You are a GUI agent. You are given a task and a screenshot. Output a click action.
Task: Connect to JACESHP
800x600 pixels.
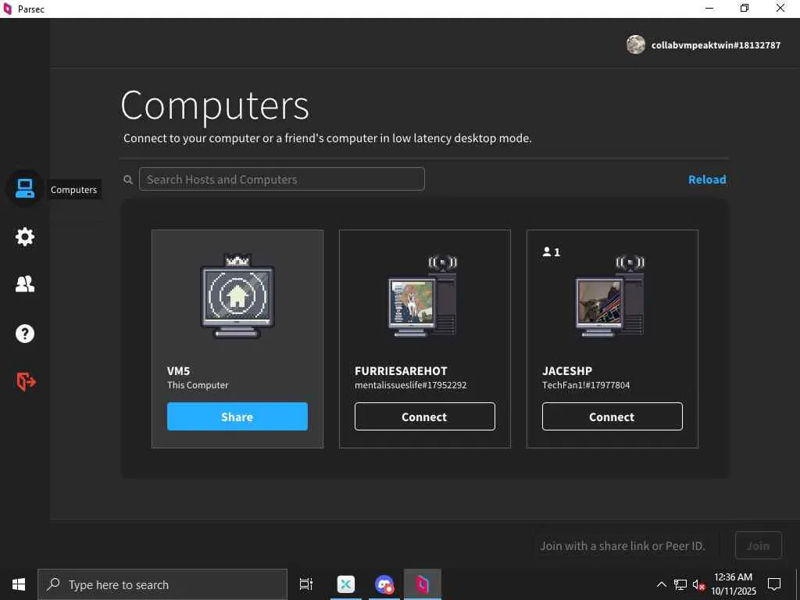[612, 416]
